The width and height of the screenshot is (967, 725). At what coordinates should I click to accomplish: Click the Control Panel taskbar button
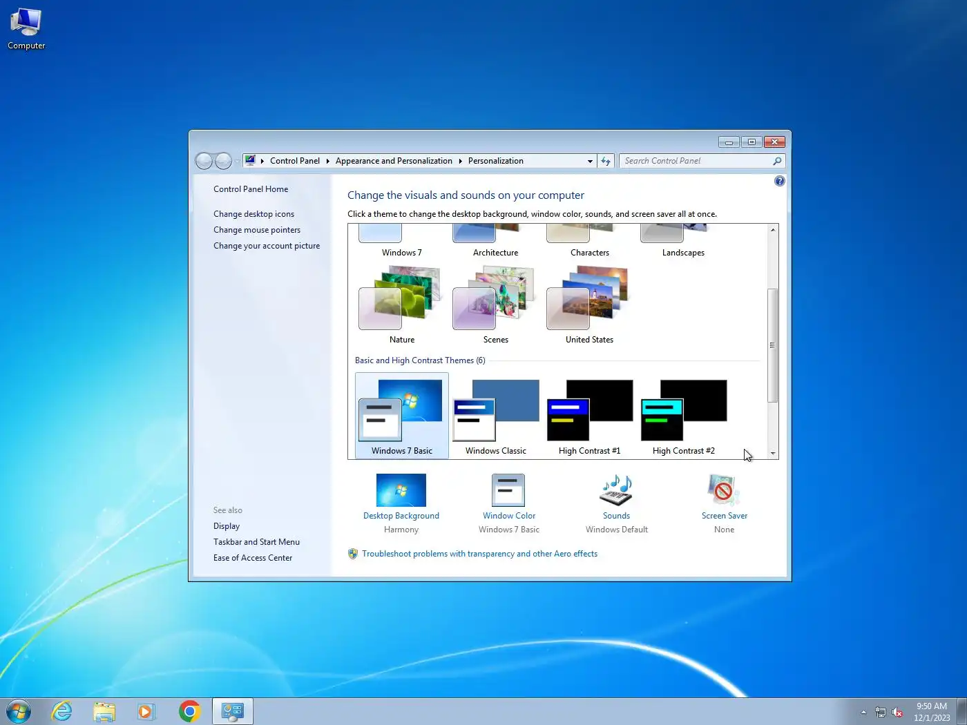(233, 711)
